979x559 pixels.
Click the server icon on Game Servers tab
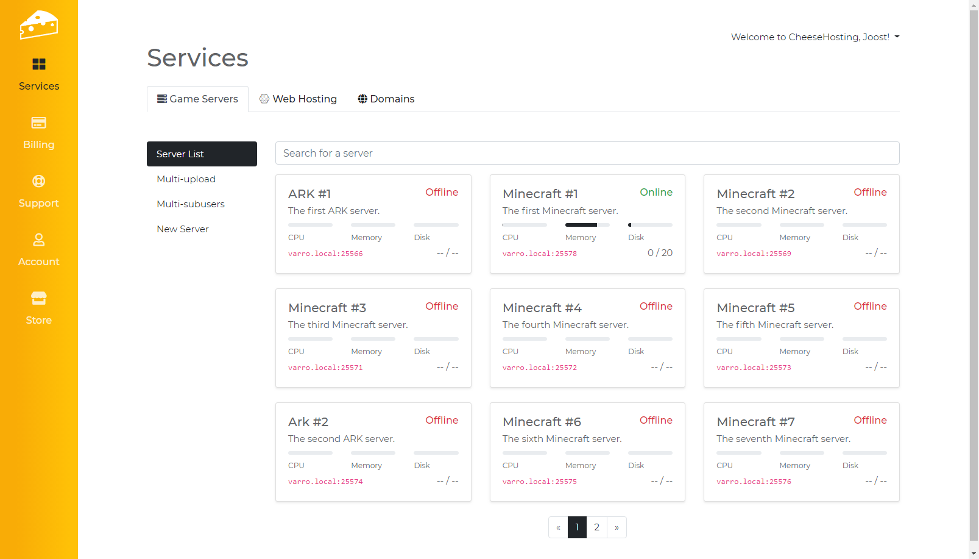pos(162,99)
